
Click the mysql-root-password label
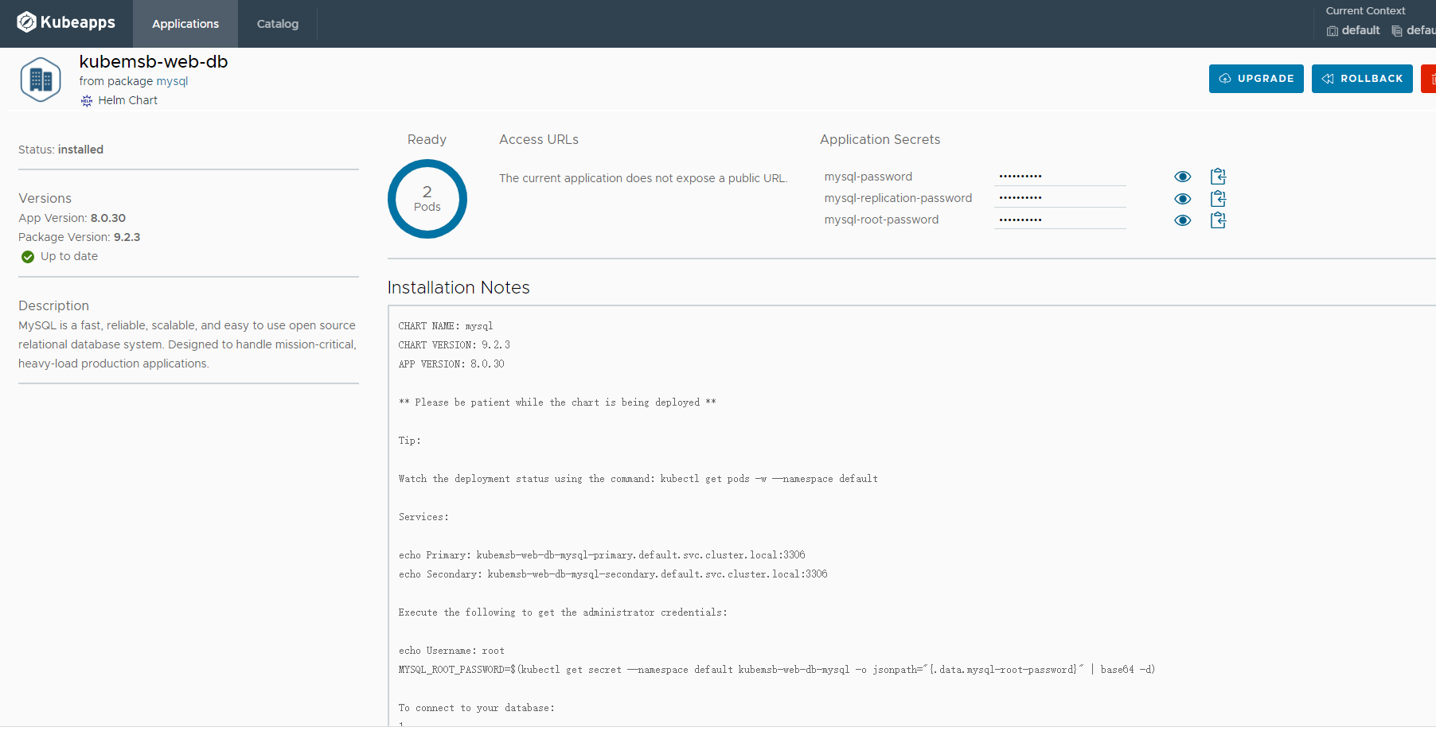[881, 220]
